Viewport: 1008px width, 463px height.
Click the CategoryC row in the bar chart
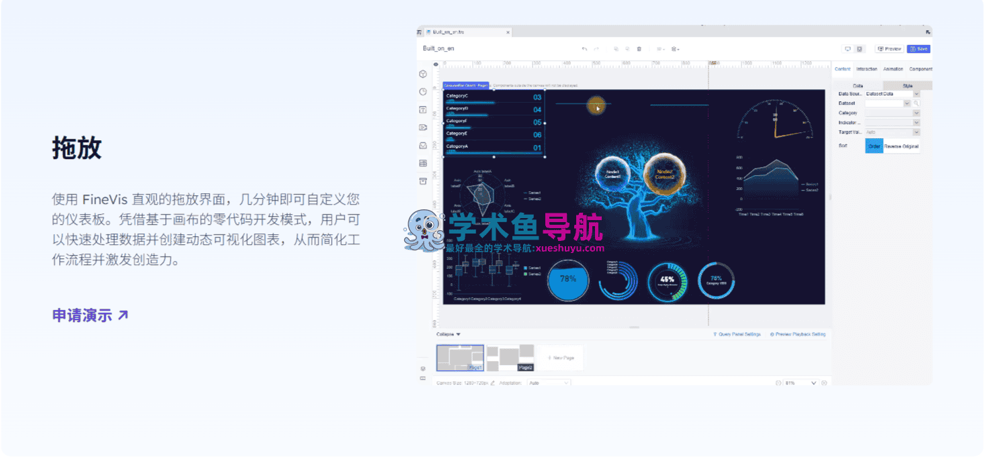point(494,97)
